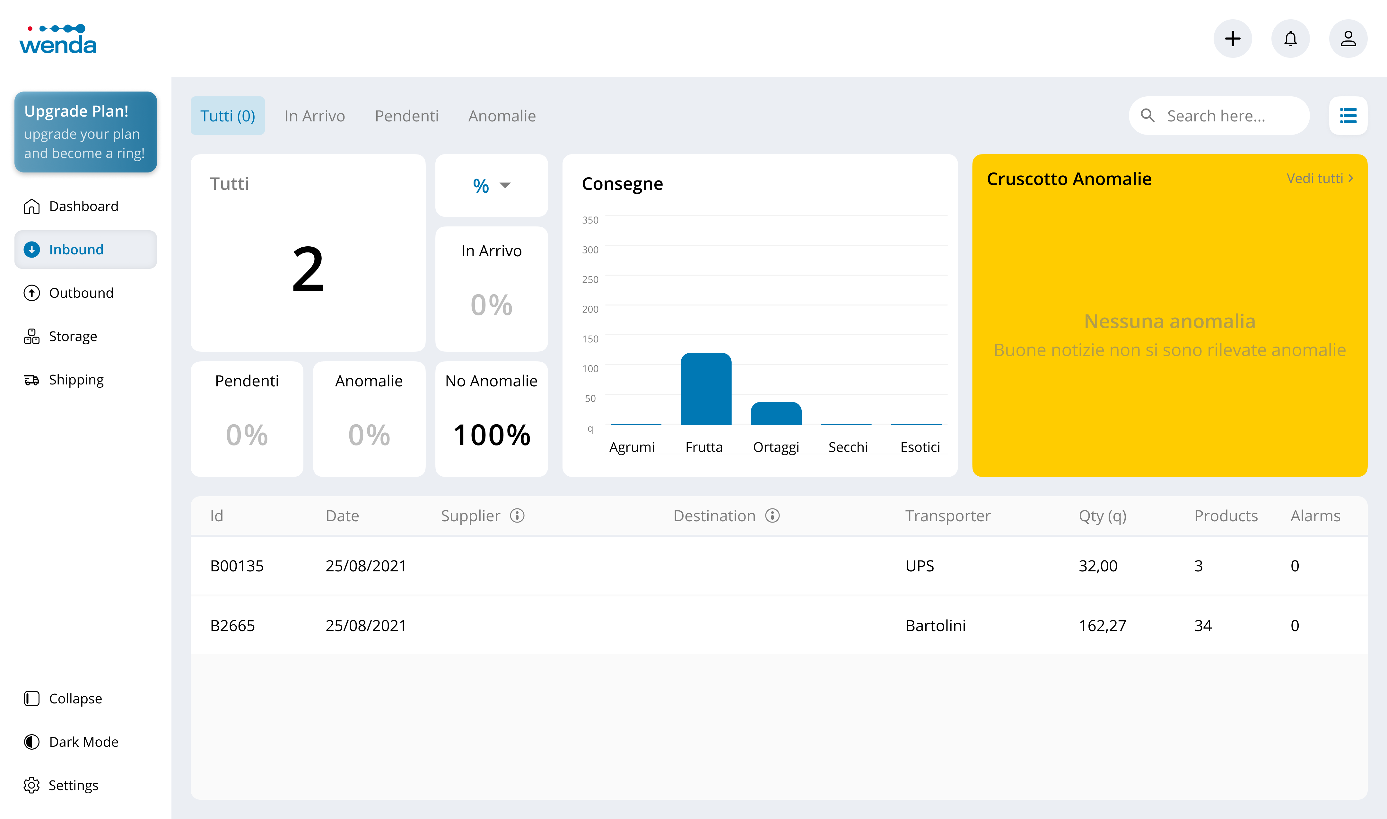
Task: Click the Agrumi chart label
Action: coord(632,447)
